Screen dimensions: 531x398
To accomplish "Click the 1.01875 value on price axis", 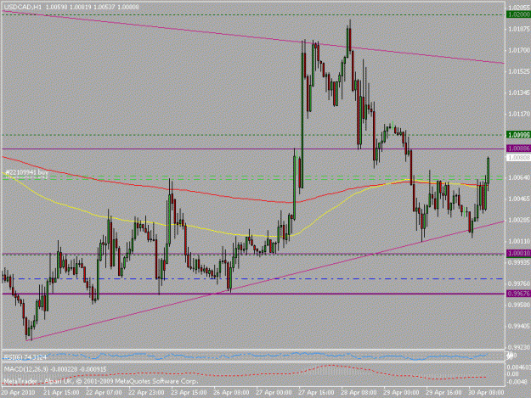I will click(x=519, y=29).
